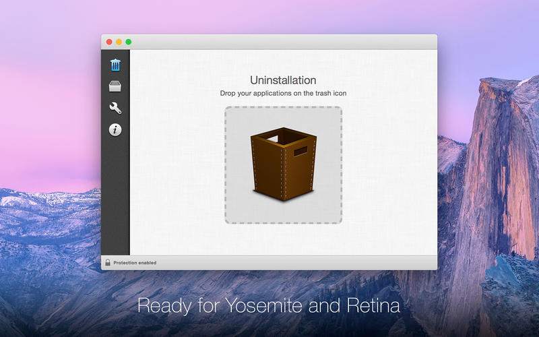Select the blue trash uninstall sidebar icon
This screenshot has width=539, height=337.
point(115,65)
